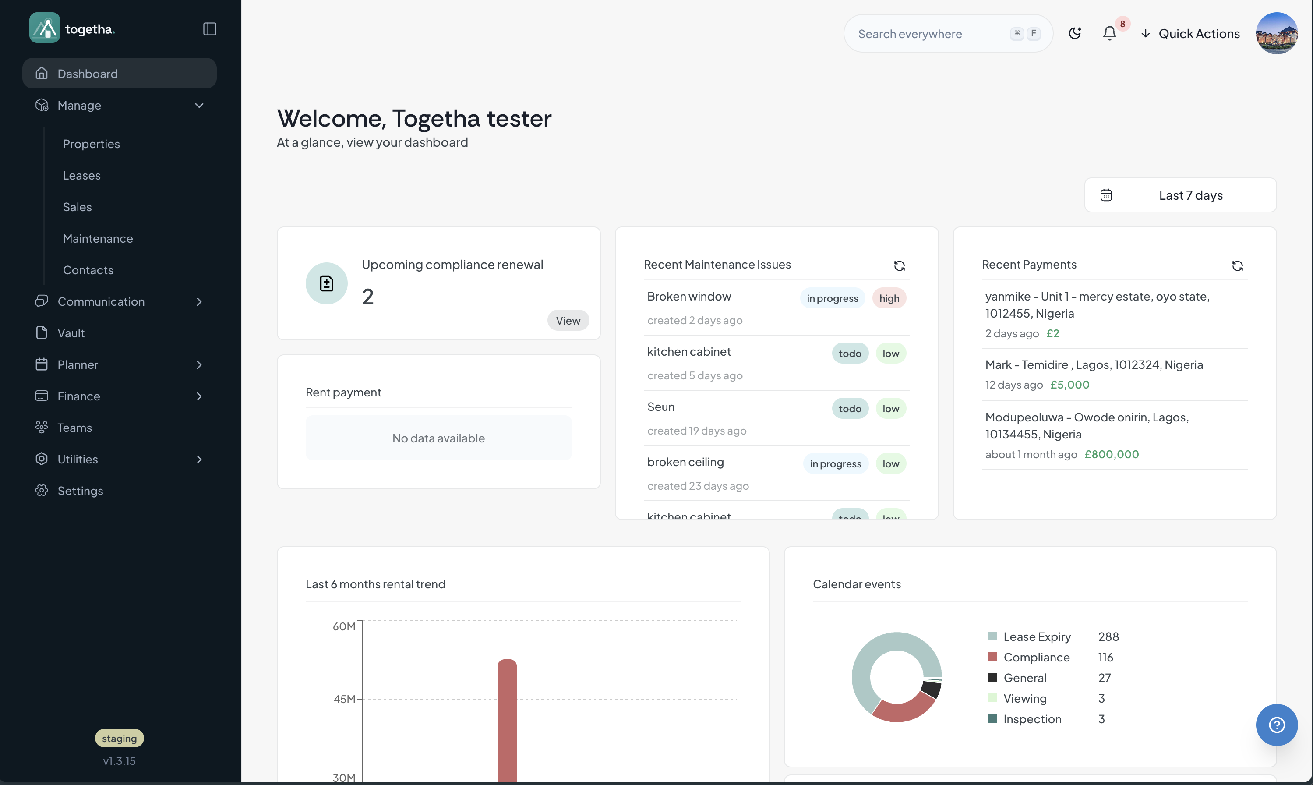1313x785 pixels.
Task: Expand the Planner submenu arrow
Action: point(199,364)
